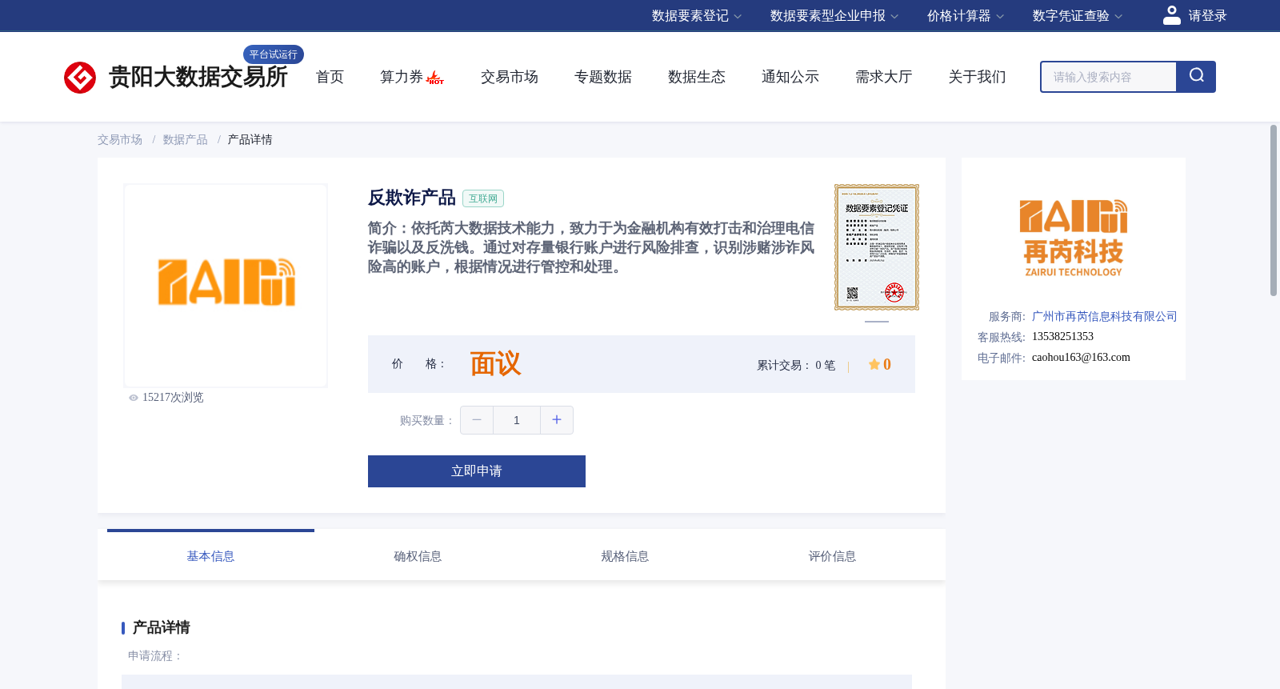Screen dimensions: 1280x689
Task: Expand the 数据要素型企业申报 dropdown
Action: (834, 16)
